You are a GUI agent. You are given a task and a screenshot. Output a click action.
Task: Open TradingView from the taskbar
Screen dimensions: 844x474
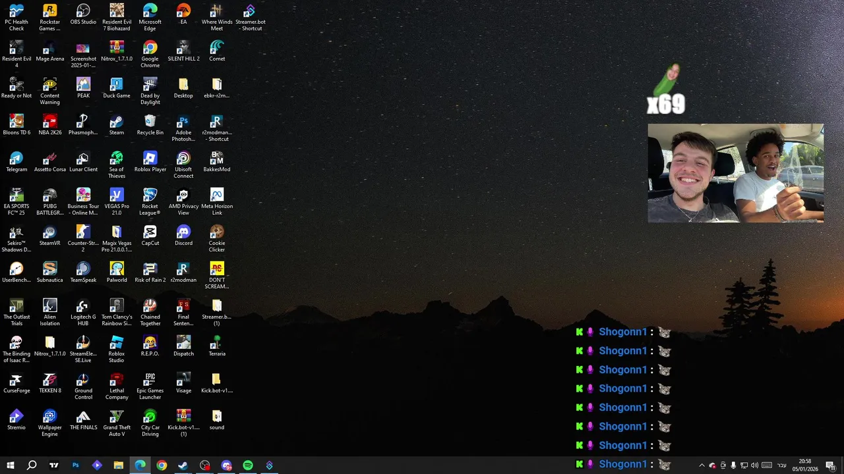coord(54,465)
